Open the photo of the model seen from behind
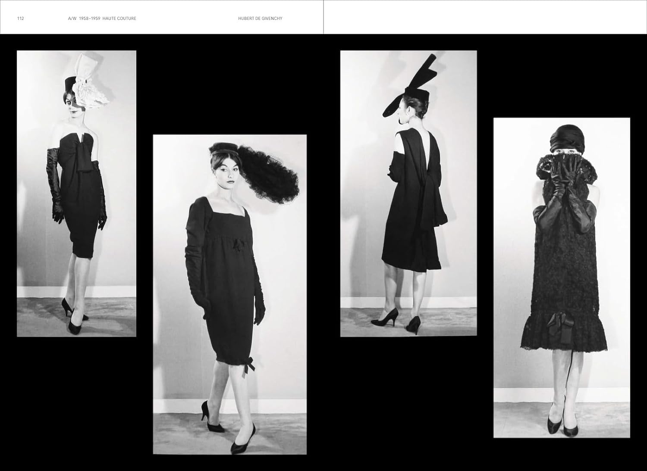This screenshot has width=647, height=471. (x=408, y=193)
